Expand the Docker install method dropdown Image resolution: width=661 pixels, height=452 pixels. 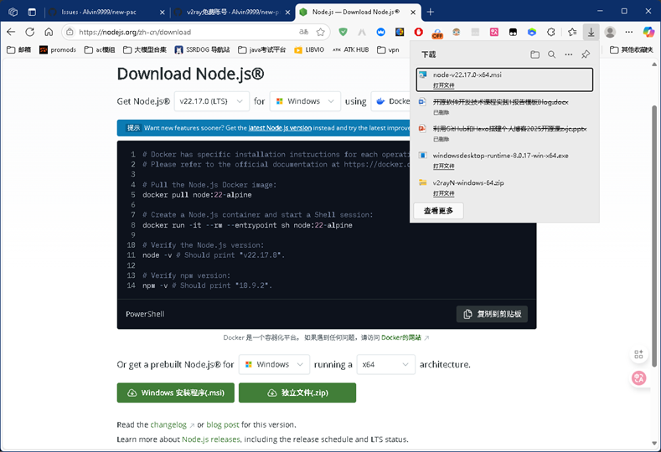[x=390, y=101]
